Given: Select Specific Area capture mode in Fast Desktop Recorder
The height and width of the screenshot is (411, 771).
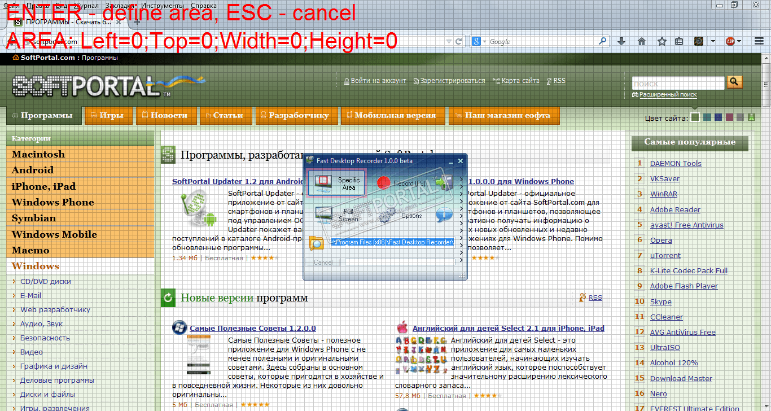Looking at the screenshot, I should (336, 183).
